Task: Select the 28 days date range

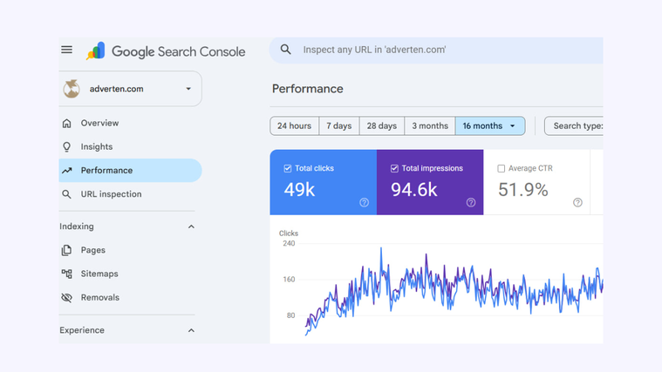Action: (x=382, y=125)
